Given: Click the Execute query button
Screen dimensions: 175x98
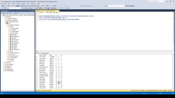Looking at the screenshot, I should click(x=25, y=8).
